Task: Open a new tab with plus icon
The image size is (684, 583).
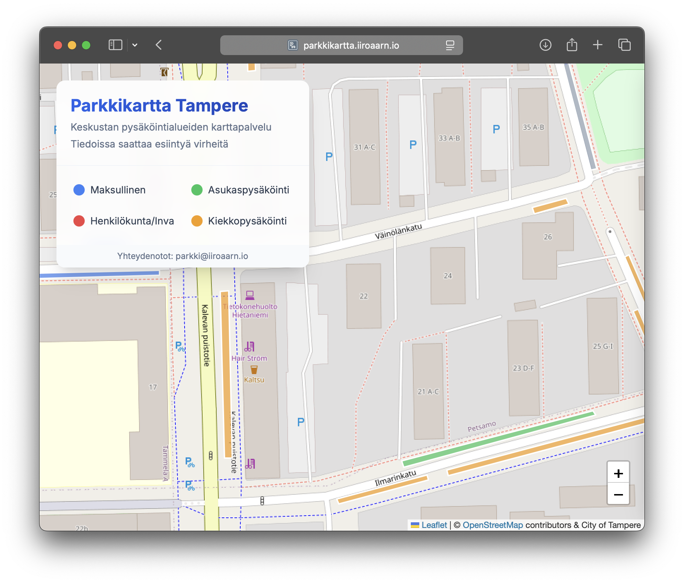Action: point(598,45)
